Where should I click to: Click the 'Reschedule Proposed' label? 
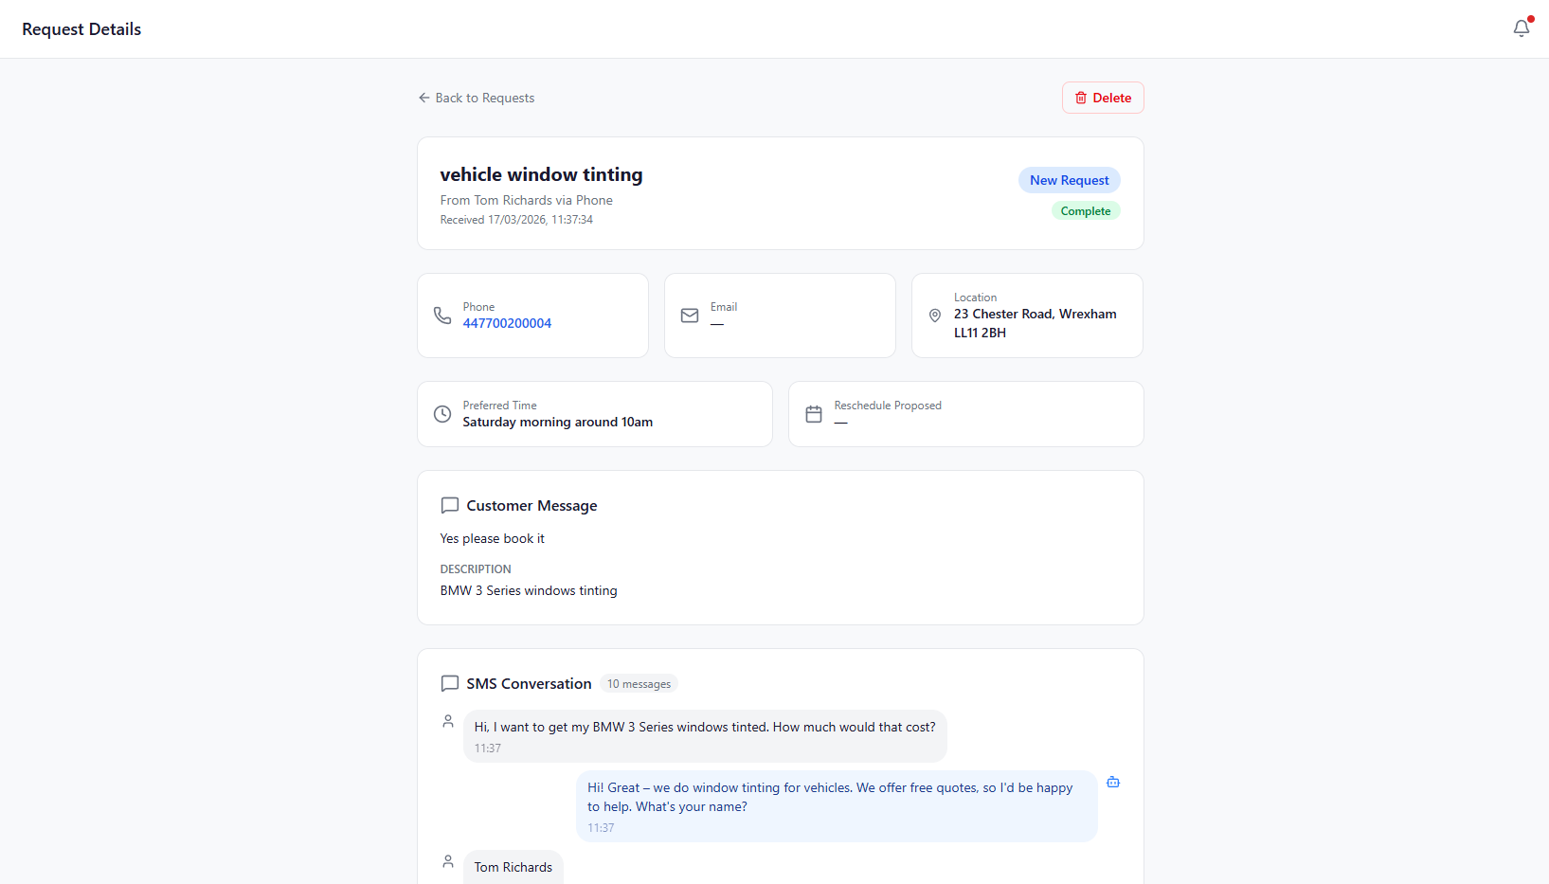coord(888,406)
